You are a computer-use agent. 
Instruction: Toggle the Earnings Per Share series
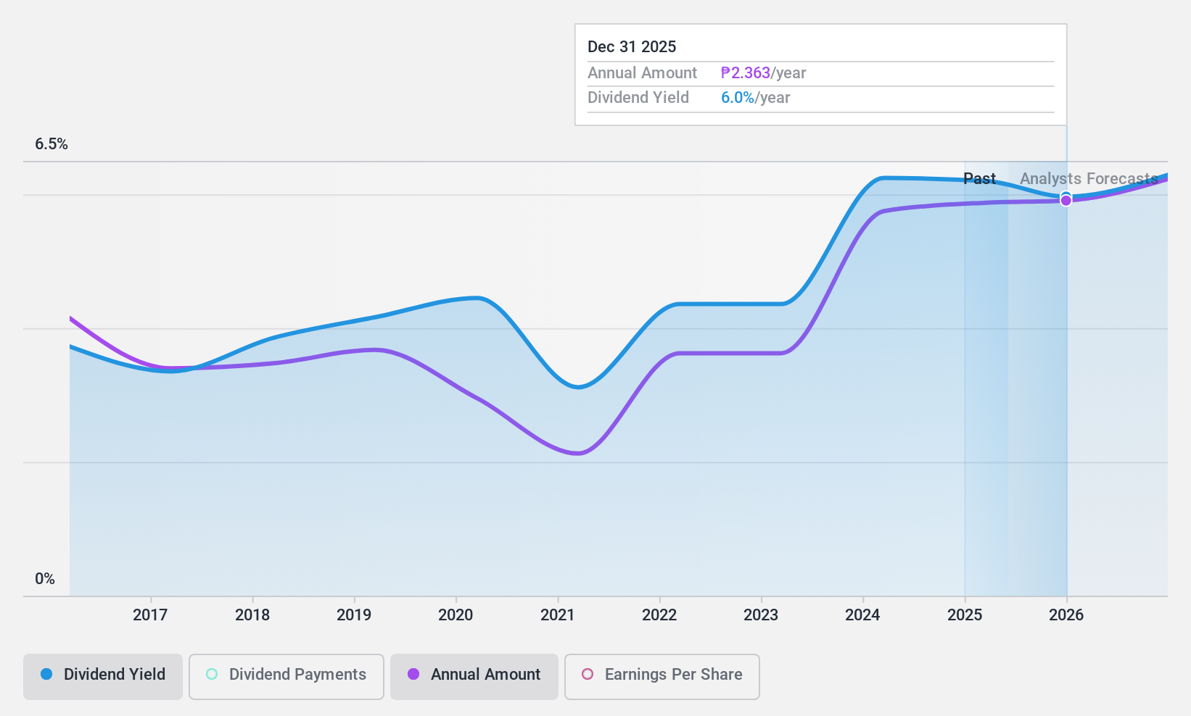pyautogui.click(x=662, y=676)
